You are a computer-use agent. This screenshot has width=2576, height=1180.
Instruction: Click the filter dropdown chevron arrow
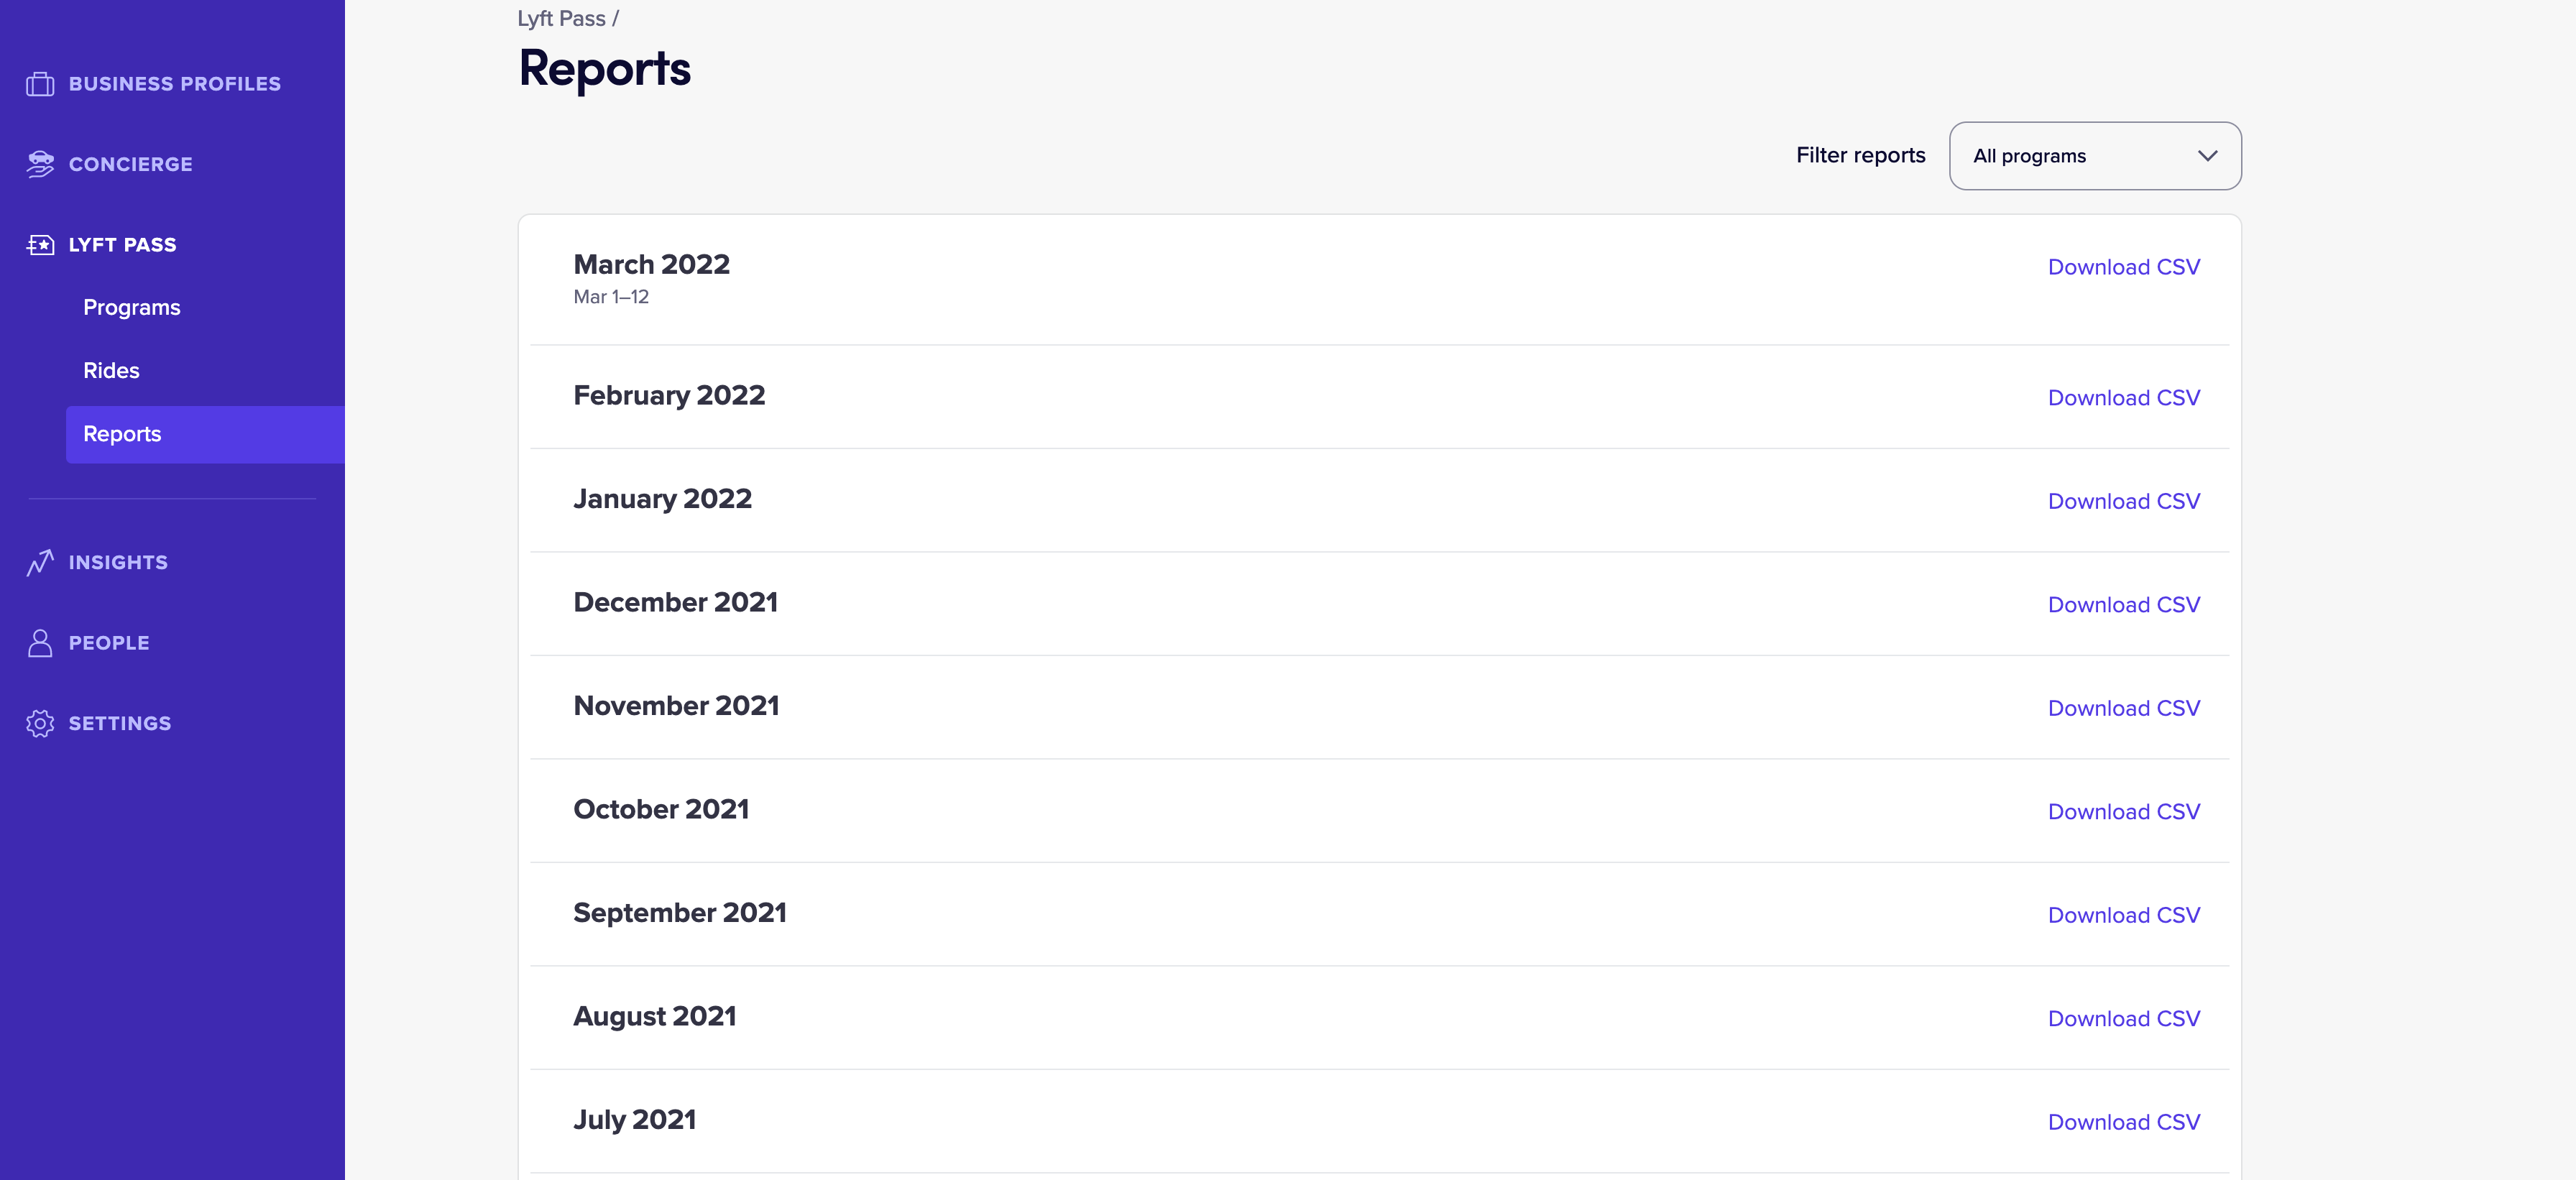(2207, 156)
